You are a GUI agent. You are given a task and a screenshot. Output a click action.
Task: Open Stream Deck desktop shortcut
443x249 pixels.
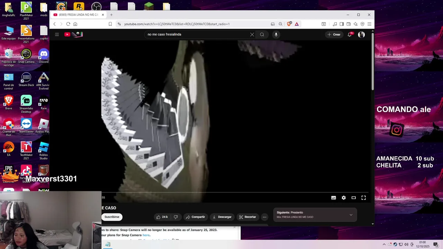pos(26,80)
